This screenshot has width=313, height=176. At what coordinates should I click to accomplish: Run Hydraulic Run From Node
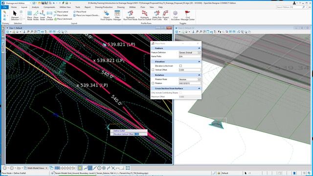(131, 16)
